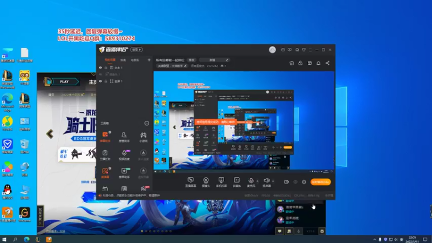Open the hamburger menu in title bar
Viewport: 432px width, 243px height.
[310, 50]
